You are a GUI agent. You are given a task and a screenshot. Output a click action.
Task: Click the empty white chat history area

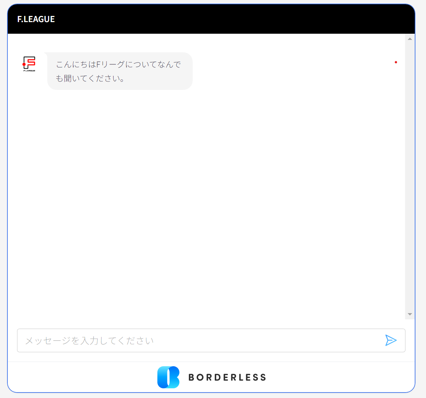click(205, 202)
